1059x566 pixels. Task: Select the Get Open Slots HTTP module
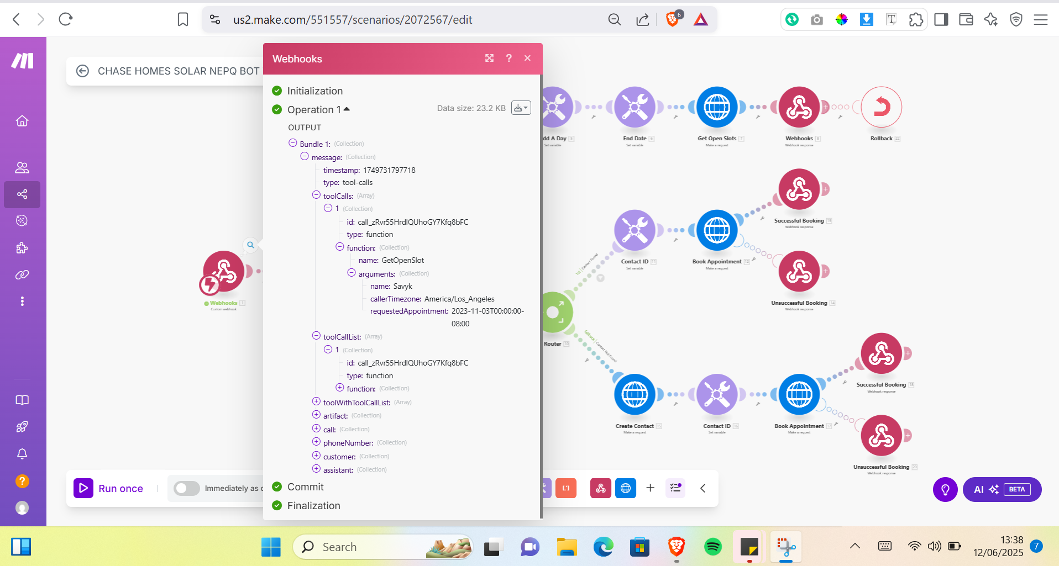tap(717, 107)
